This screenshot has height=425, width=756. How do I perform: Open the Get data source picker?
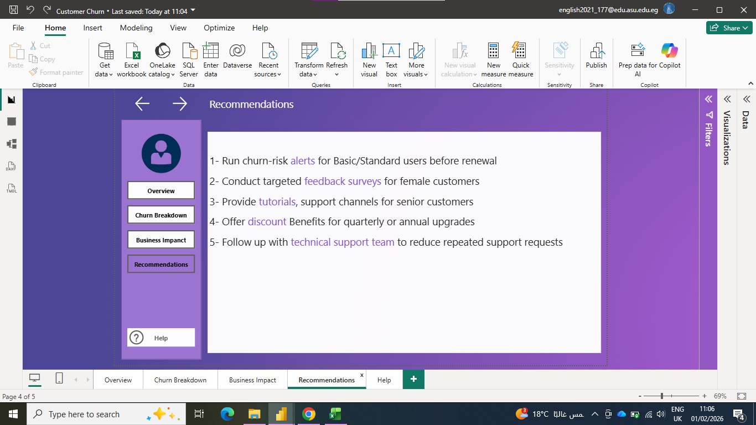(105, 60)
